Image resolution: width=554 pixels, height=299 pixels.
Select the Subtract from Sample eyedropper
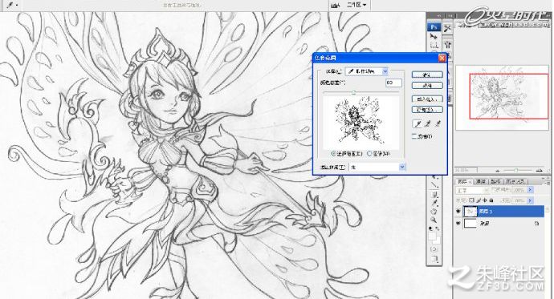click(438, 123)
